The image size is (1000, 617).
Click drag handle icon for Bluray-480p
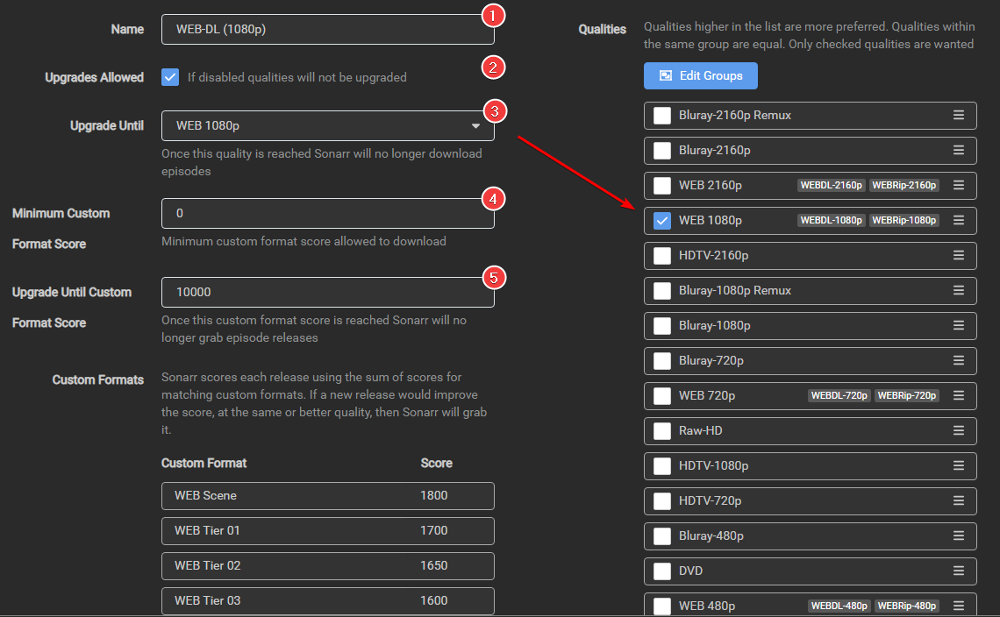(x=959, y=536)
